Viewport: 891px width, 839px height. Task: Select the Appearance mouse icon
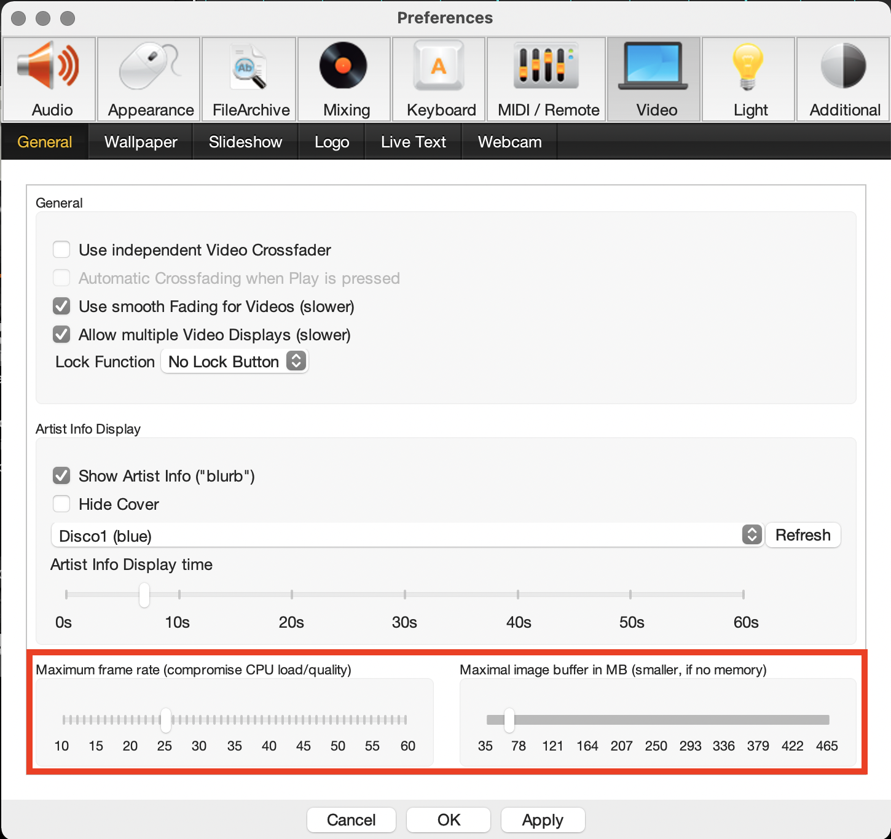[x=149, y=68]
